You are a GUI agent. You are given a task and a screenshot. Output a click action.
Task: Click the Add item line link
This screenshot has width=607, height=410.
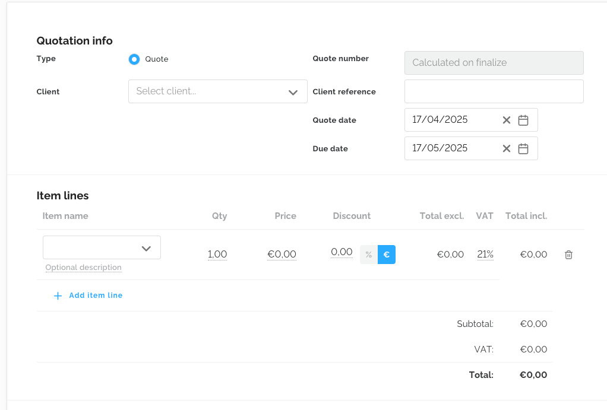pyautogui.click(x=96, y=295)
